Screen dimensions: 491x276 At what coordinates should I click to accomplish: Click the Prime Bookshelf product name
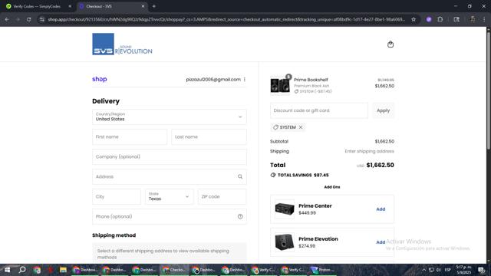point(311,80)
